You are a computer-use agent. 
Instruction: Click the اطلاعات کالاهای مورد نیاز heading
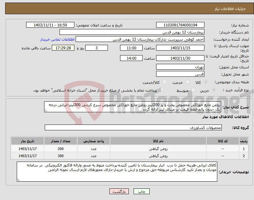coord(225,117)
